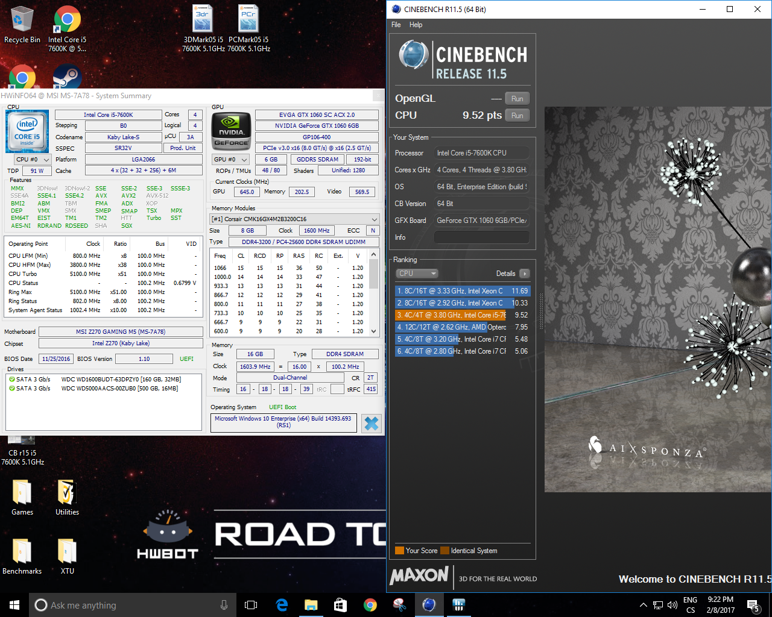
Task: Click the ENG CS language indicator
Action: 691,605
